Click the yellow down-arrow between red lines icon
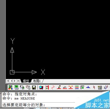Screen dimensions: 110x109 click(71, 87)
